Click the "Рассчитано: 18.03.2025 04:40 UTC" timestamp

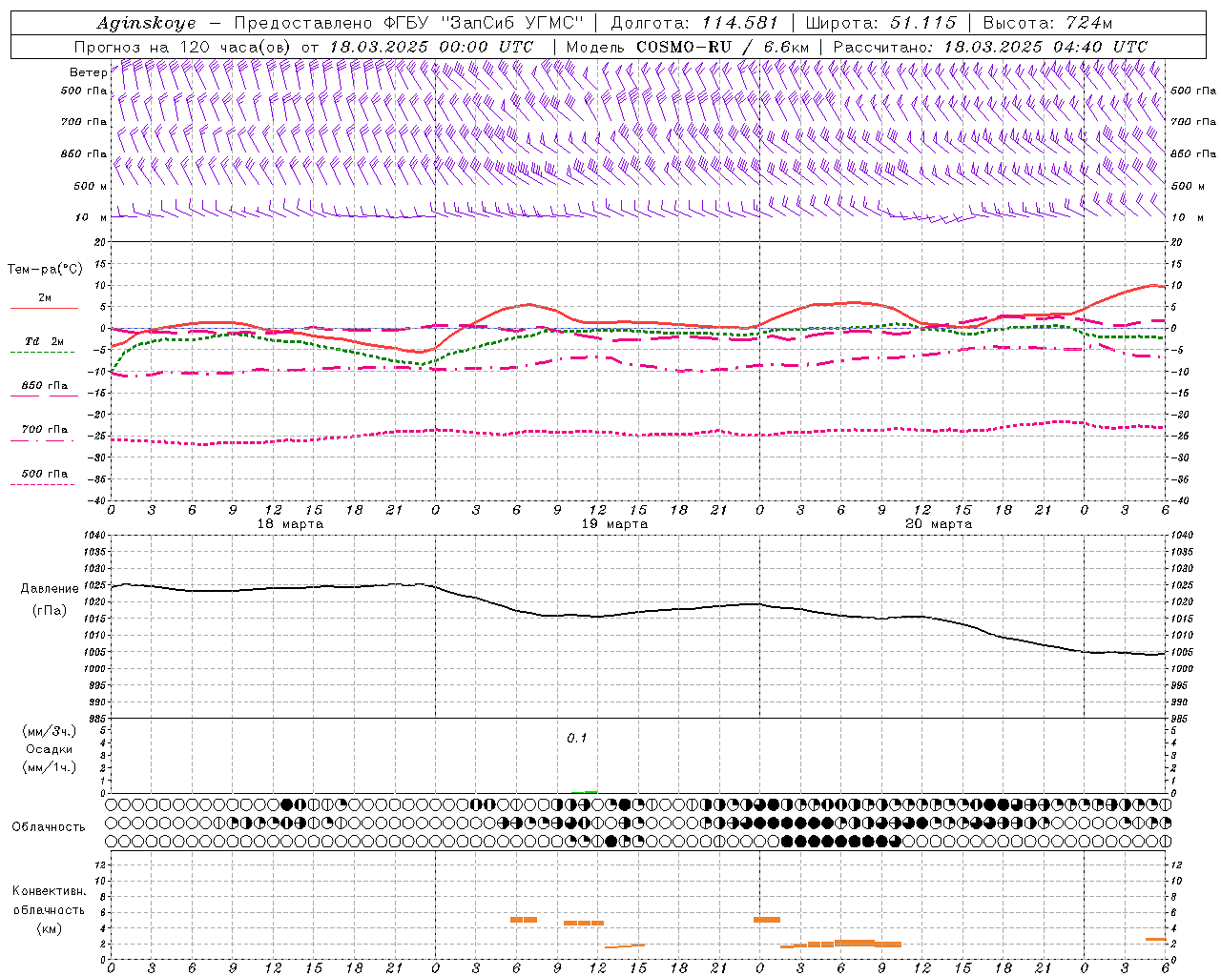(990, 47)
